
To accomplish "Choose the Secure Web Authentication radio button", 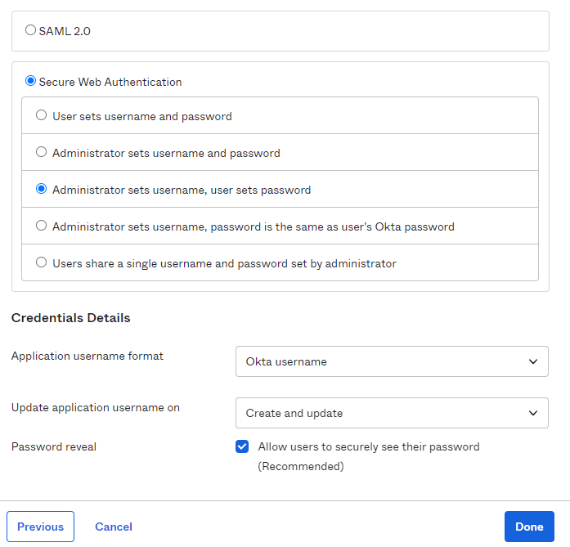I will coord(31,81).
